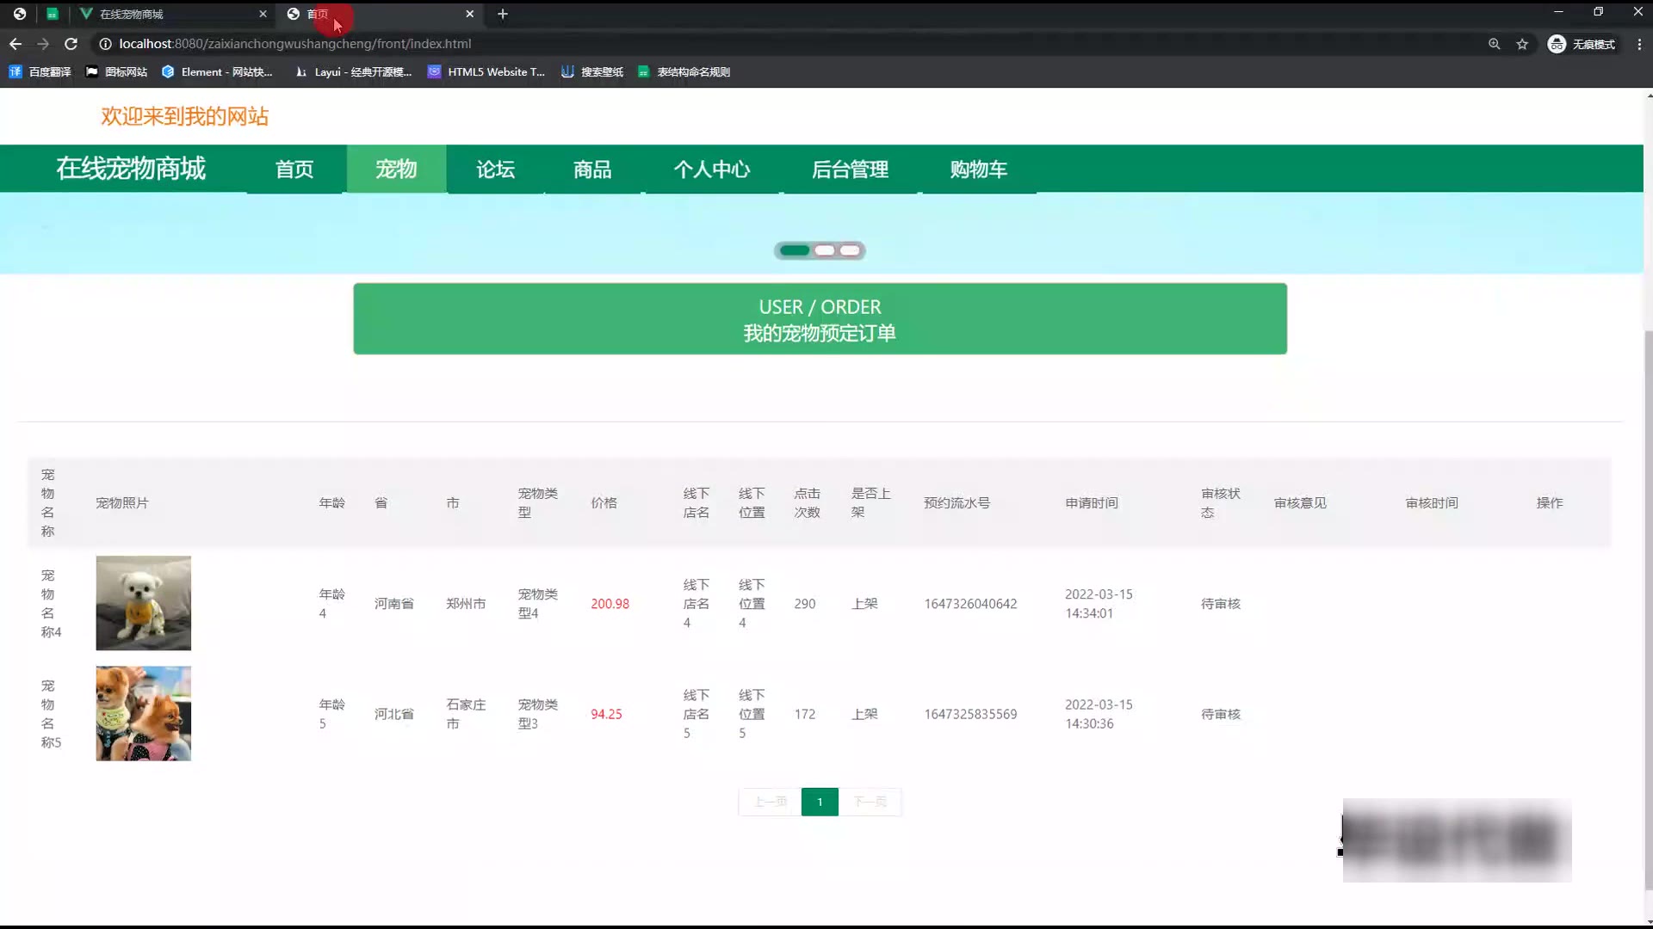Select the second carousel indicator dot

tap(825, 250)
